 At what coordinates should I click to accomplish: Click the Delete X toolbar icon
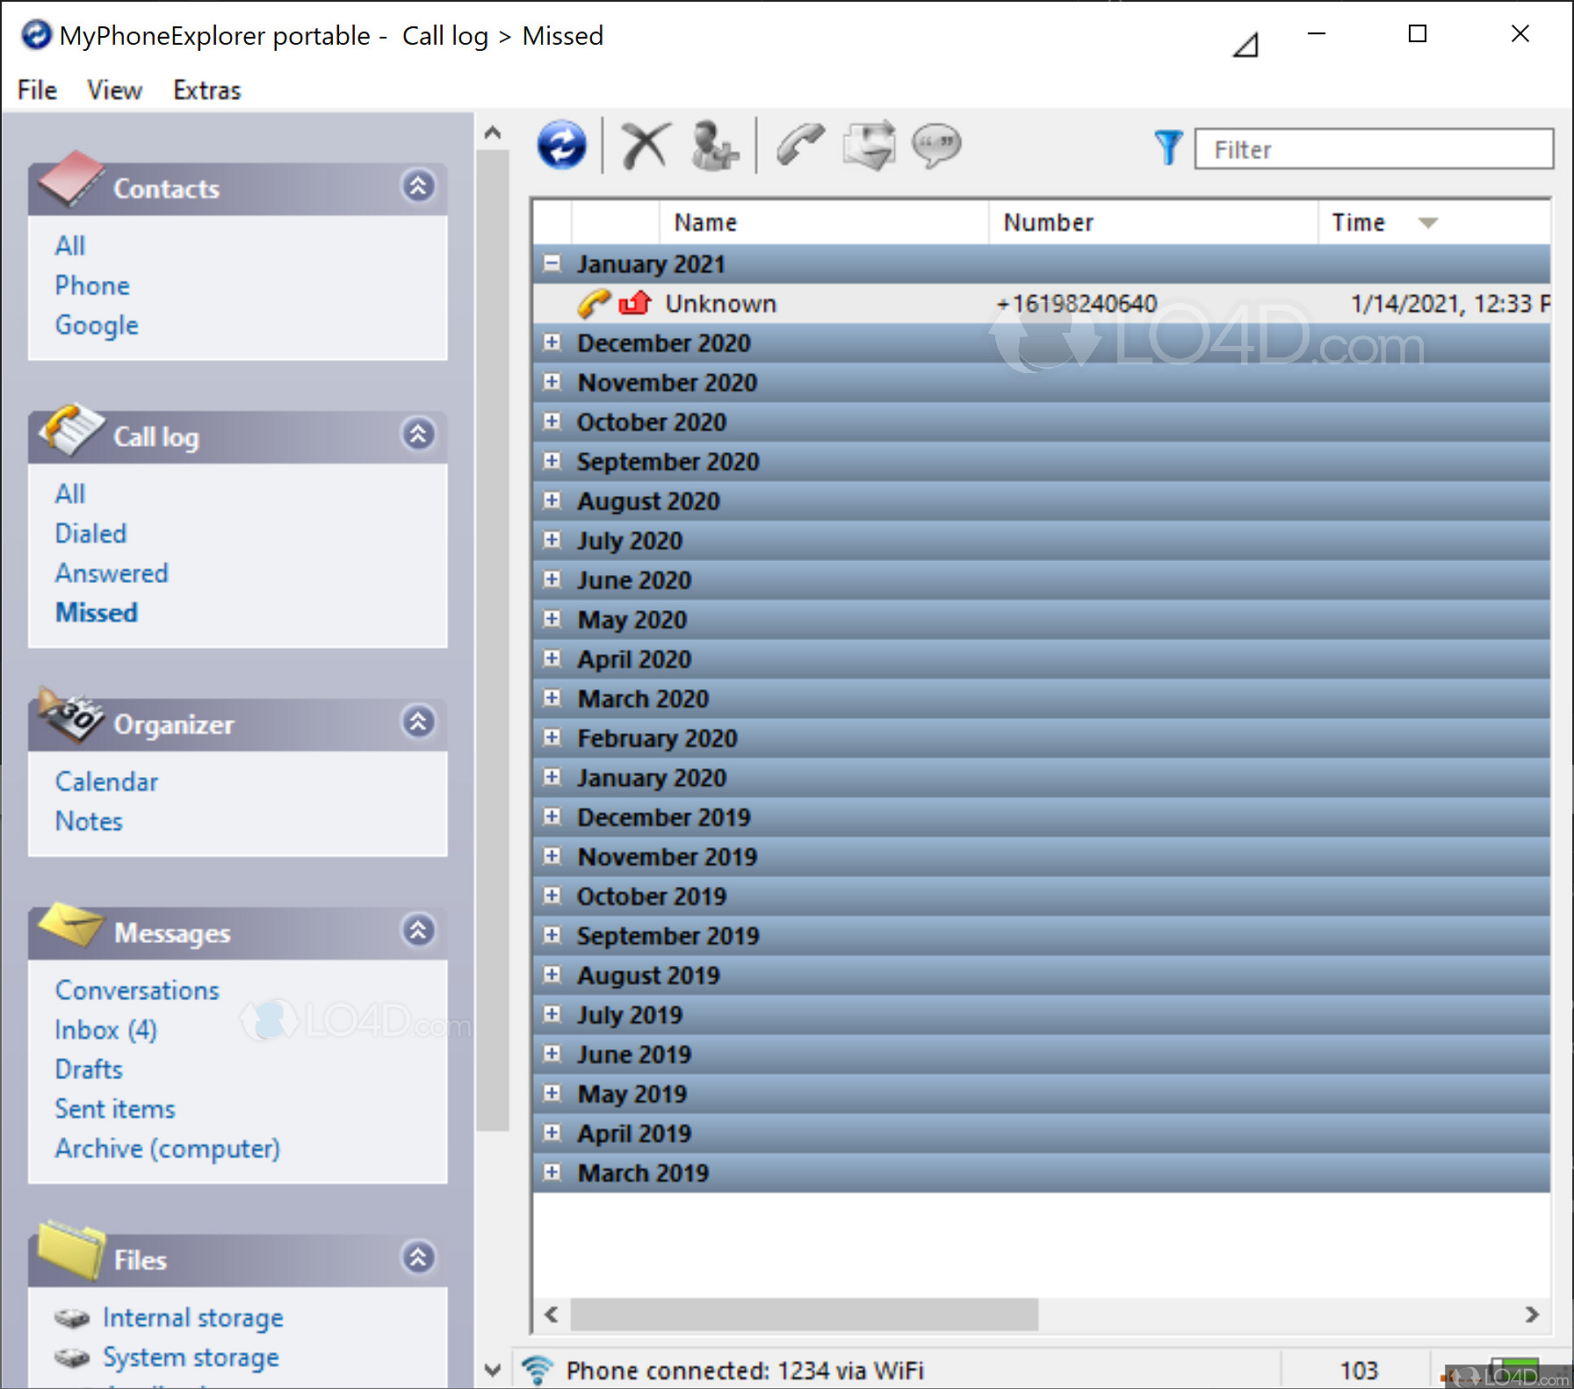coord(646,145)
